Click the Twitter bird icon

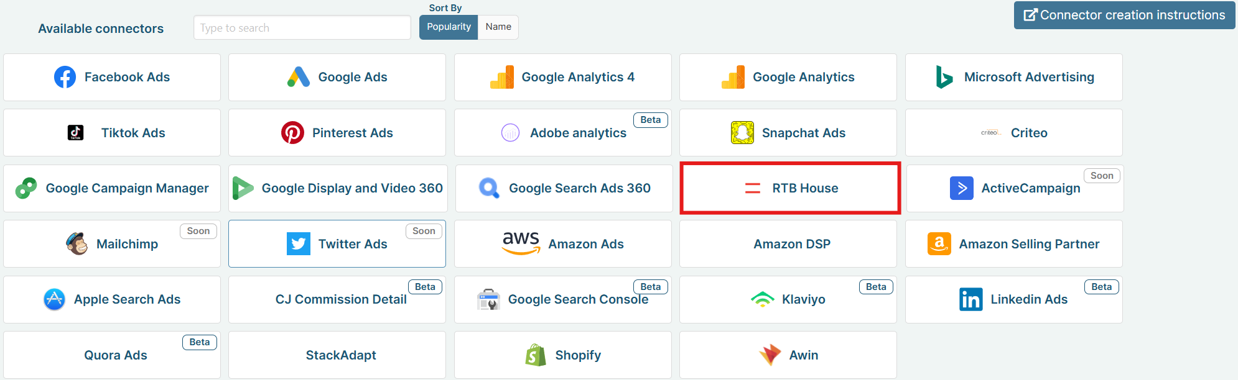pyautogui.click(x=299, y=244)
